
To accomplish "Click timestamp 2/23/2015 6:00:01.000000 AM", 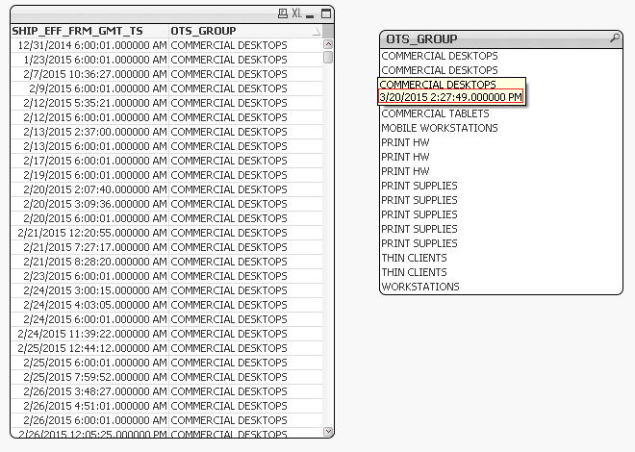I will point(95,276).
